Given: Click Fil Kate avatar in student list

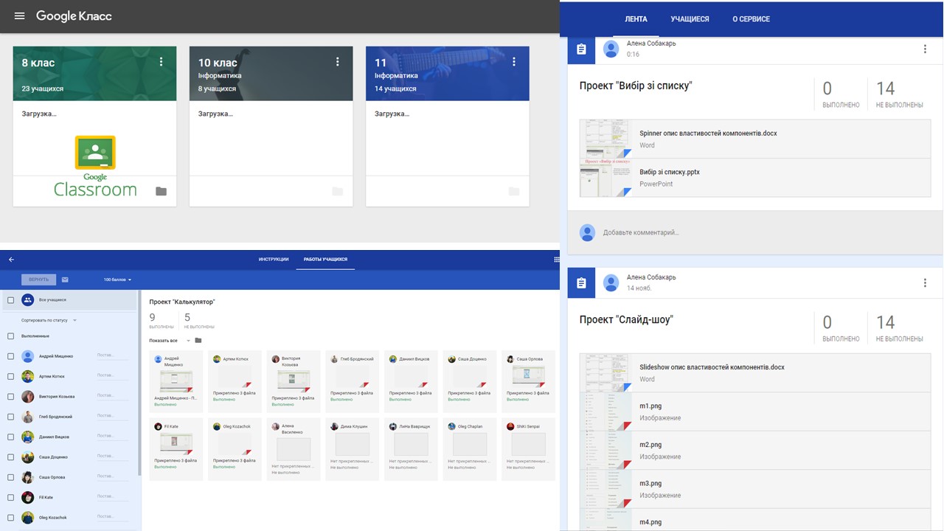Looking at the screenshot, I should pyautogui.click(x=27, y=497).
